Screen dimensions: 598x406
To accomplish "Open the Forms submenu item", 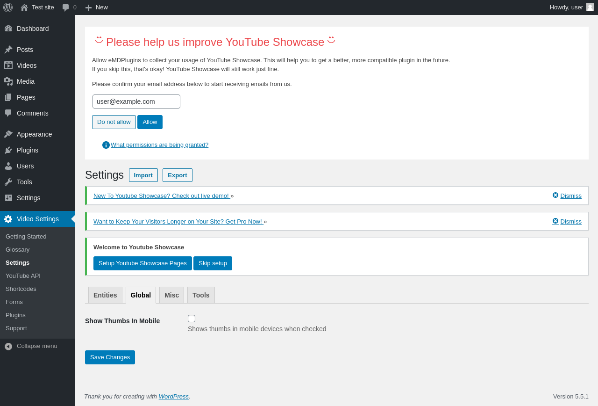I will pos(14,302).
